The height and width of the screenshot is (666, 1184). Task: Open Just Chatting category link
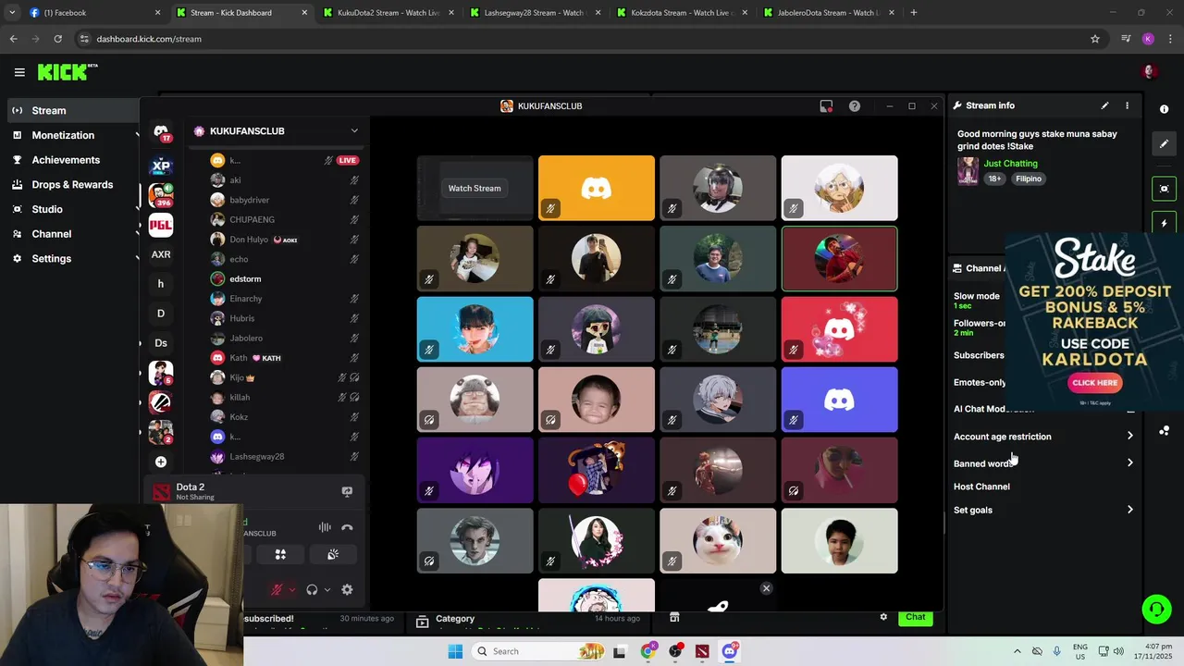tap(1010, 164)
